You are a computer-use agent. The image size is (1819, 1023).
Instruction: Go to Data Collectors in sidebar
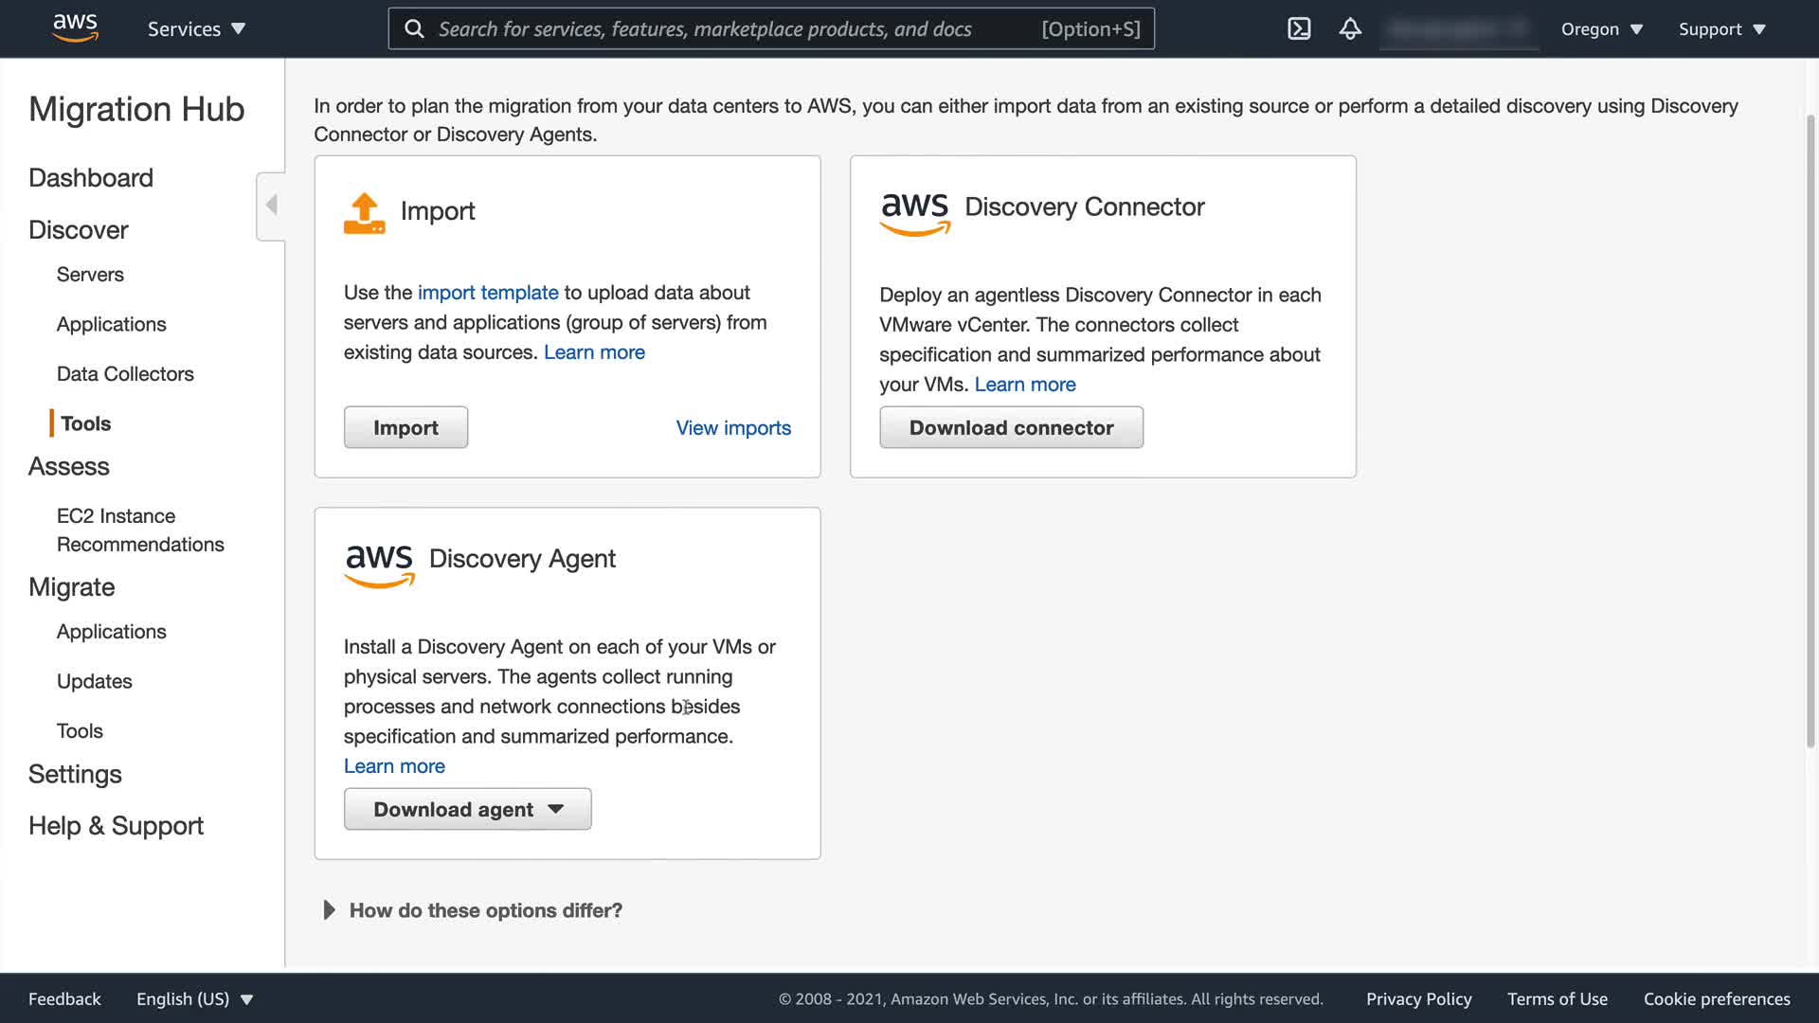(125, 373)
